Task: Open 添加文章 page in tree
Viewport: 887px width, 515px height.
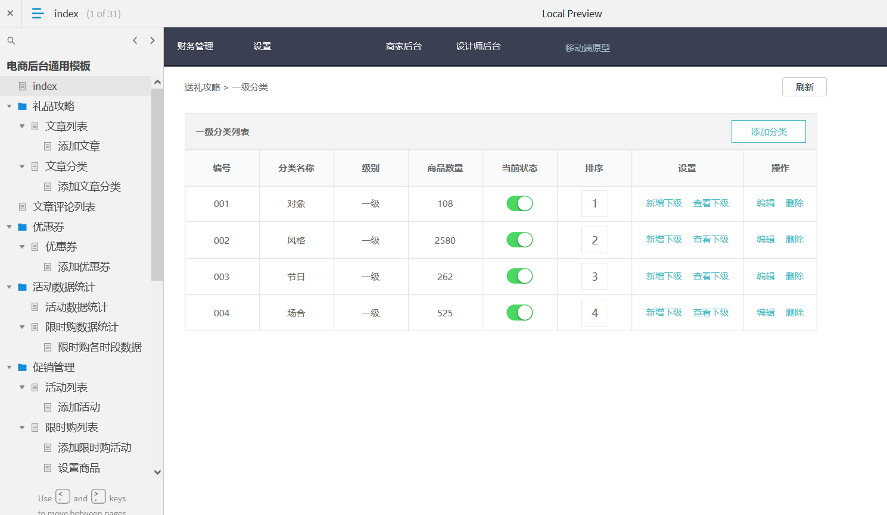Action: pyautogui.click(x=79, y=146)
